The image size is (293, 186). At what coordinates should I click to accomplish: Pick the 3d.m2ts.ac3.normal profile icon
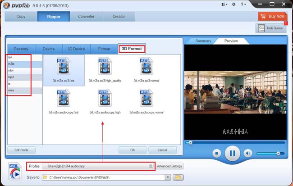pos(146,66)
